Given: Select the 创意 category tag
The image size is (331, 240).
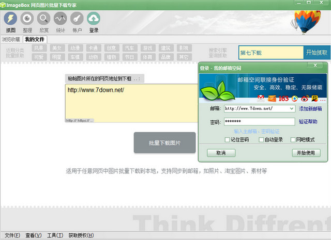Looking at the screenshot, I should pos(112,48).
